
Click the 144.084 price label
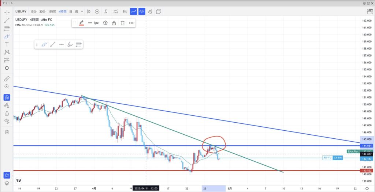pos(367,146)
